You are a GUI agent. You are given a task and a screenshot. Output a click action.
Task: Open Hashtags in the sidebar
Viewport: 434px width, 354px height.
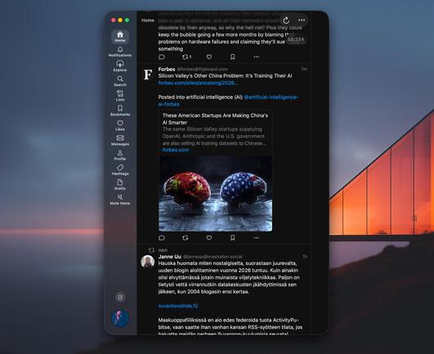pyautogui.click(x=120, y=170)
